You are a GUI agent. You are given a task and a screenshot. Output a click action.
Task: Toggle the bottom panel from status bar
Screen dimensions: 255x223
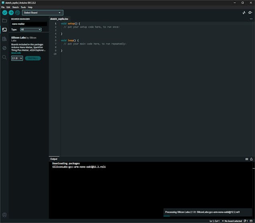(x=251, y=221)
